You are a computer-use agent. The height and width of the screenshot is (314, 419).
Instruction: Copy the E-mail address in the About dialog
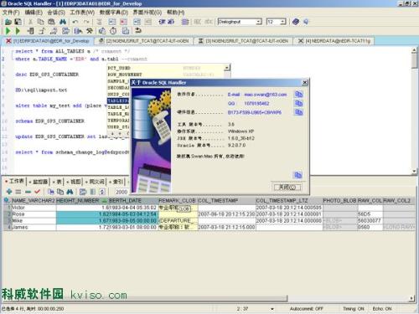tap(298, 95)
